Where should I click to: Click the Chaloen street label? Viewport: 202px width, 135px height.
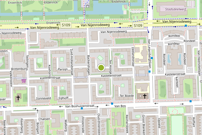(44, 119)
